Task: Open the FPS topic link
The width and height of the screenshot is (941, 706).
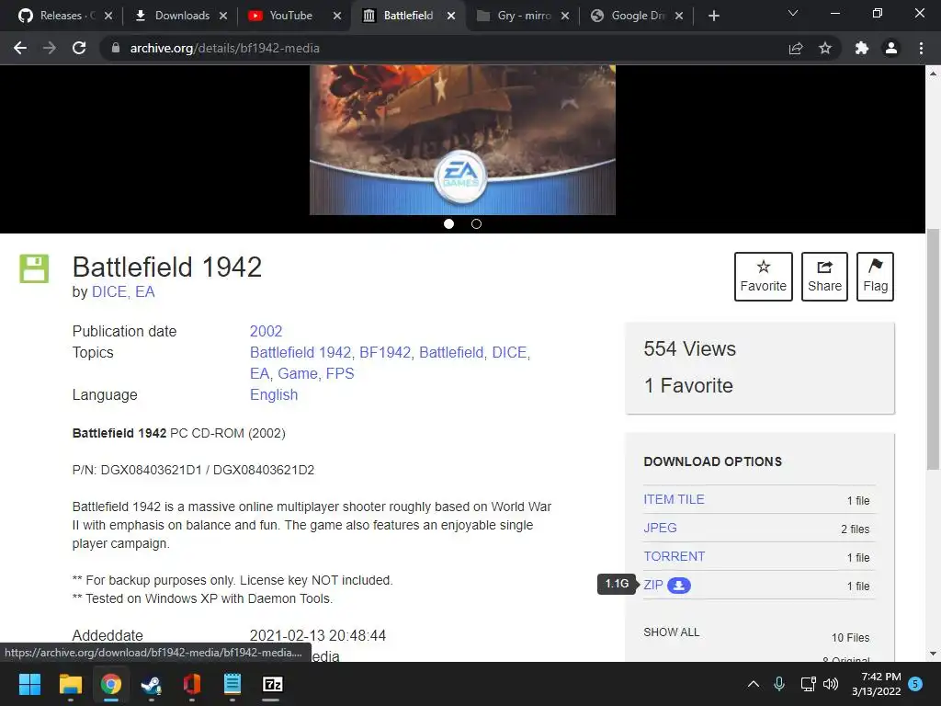Action: tap(340, 373)
